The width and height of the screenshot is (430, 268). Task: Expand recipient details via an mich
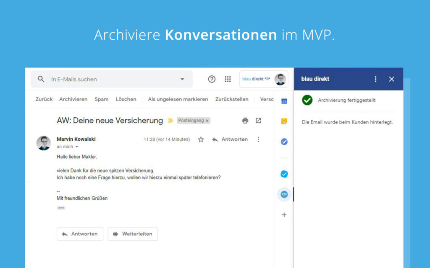pyautogui.click(x=67, y=147)
